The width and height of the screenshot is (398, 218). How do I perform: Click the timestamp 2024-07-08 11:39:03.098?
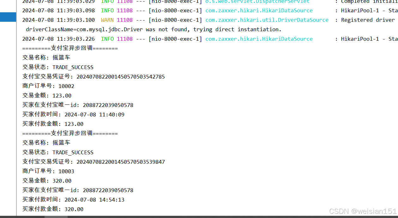pyautogui.click(x=58, y=10)
